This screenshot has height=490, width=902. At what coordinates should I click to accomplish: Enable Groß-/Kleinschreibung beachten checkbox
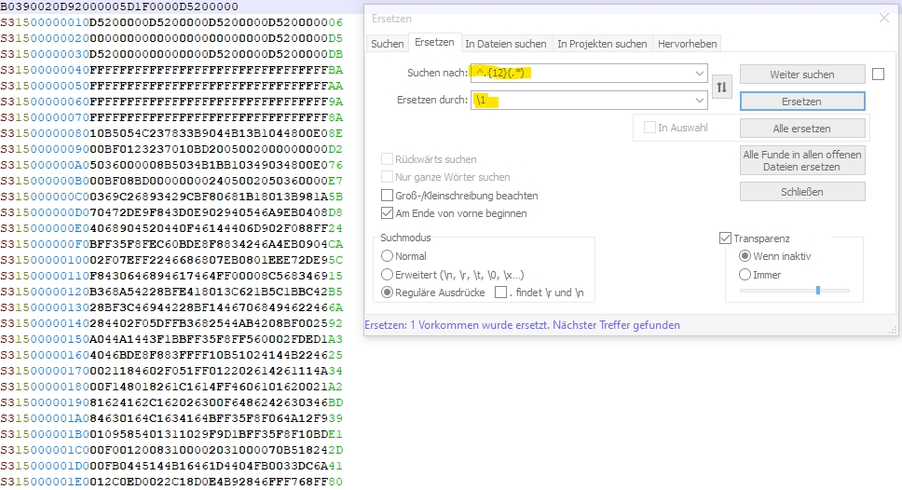click(388, 196)
